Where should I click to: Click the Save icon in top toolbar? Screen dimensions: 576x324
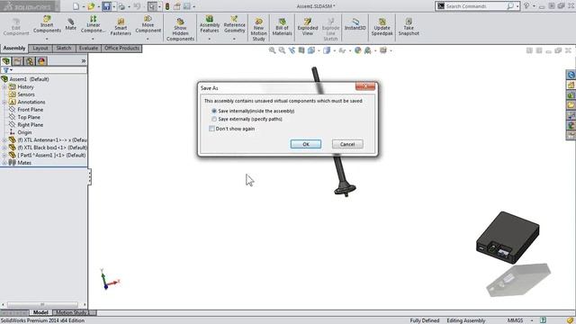tap(106, 6)
